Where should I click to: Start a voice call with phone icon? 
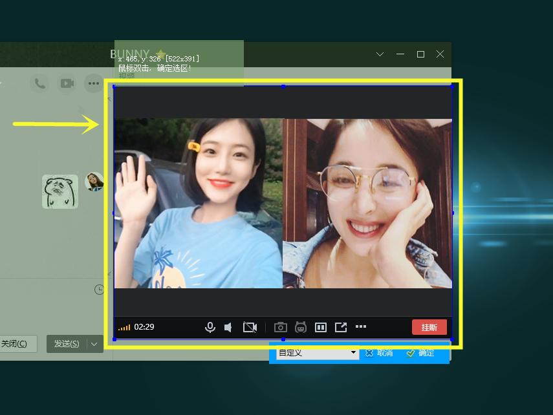pos(39,83)
